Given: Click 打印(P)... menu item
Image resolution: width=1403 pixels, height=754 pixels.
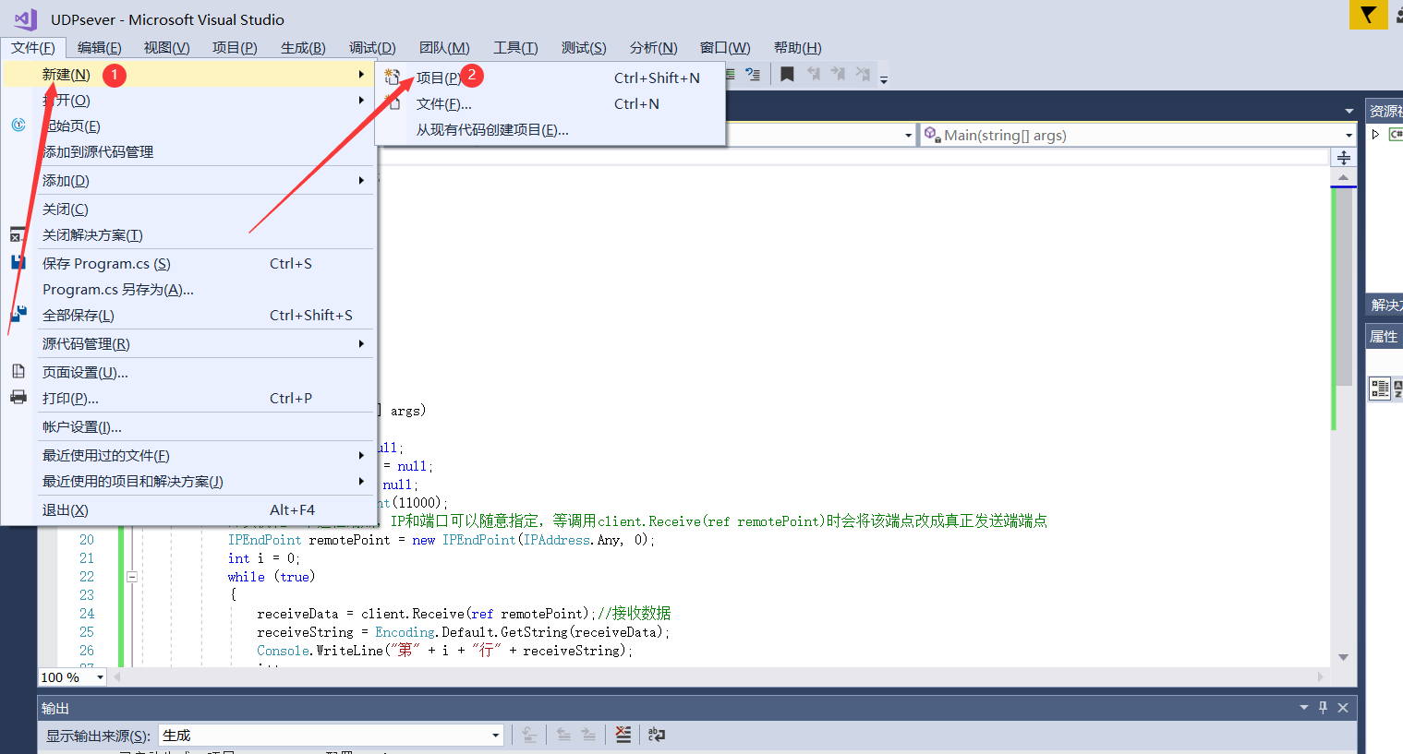Looking at the screenshot, I should pos(187,398).
